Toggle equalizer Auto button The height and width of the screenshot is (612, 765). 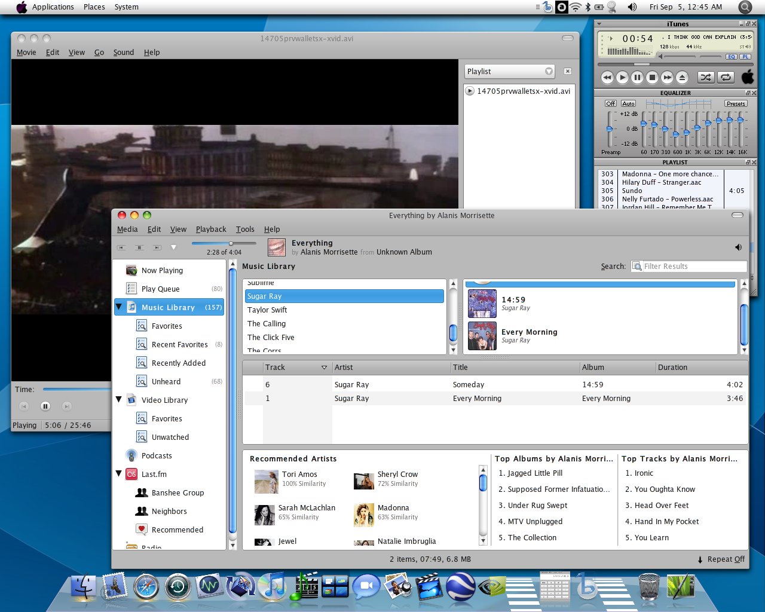[628, 103]
